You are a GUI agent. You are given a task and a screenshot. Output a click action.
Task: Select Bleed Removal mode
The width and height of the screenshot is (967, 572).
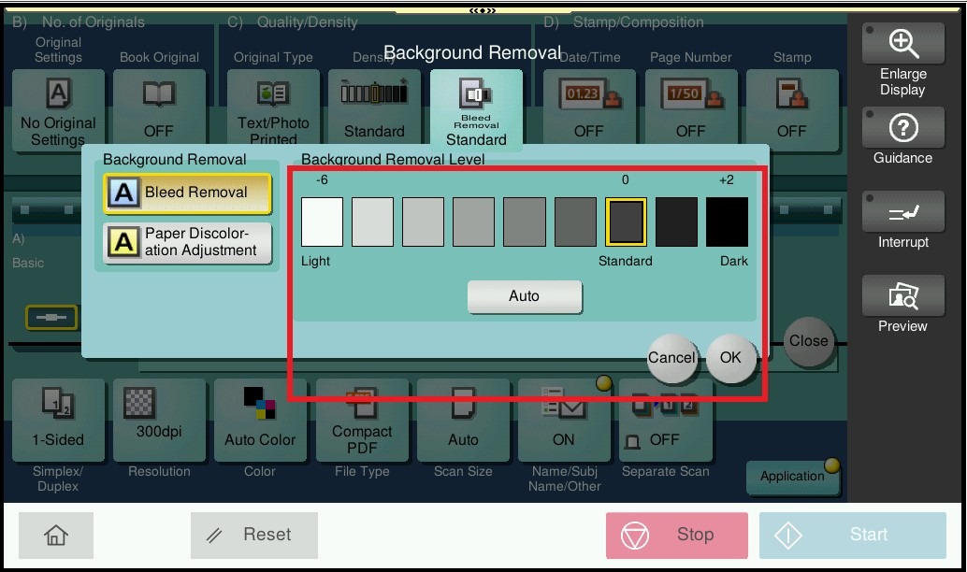[188, 193]
